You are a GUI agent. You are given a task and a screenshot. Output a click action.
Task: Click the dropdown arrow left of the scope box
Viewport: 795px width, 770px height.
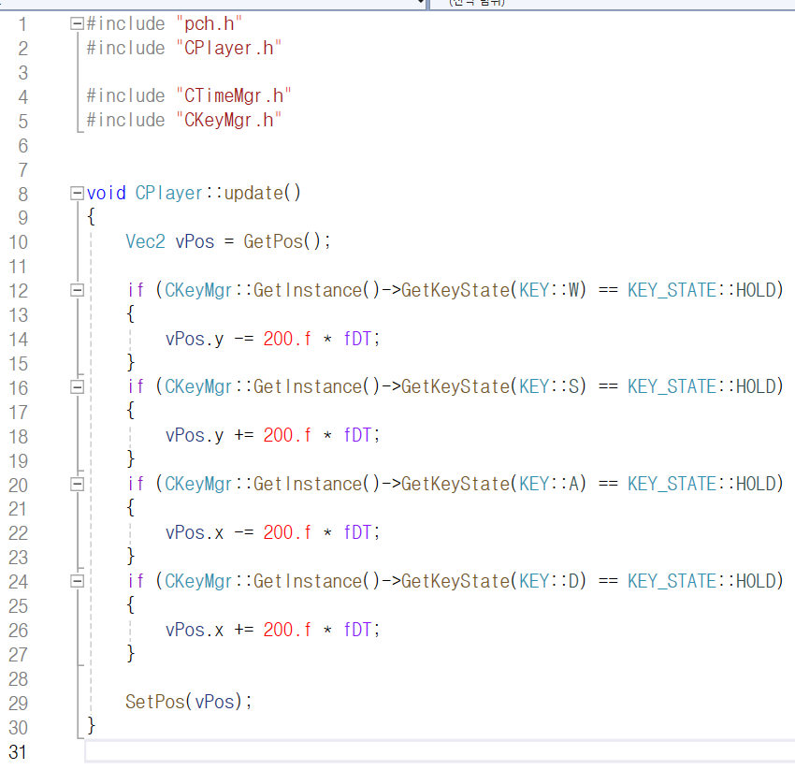point(419,4)
